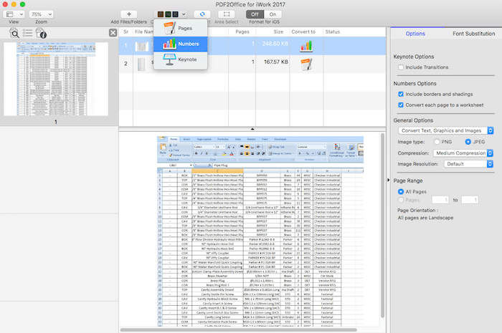Screen dimensions: 502x333
Task: Open the 75% Zoom dropdown
Action: [x=41, y=14]
